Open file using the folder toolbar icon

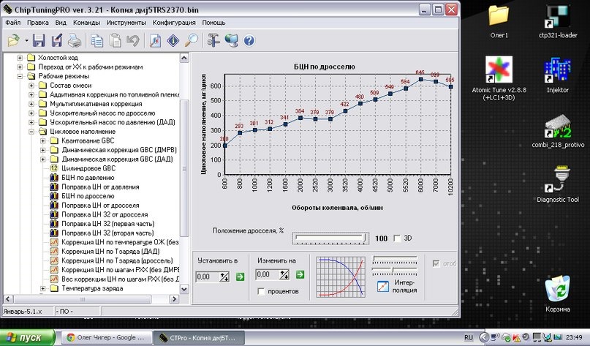point(14,40)
